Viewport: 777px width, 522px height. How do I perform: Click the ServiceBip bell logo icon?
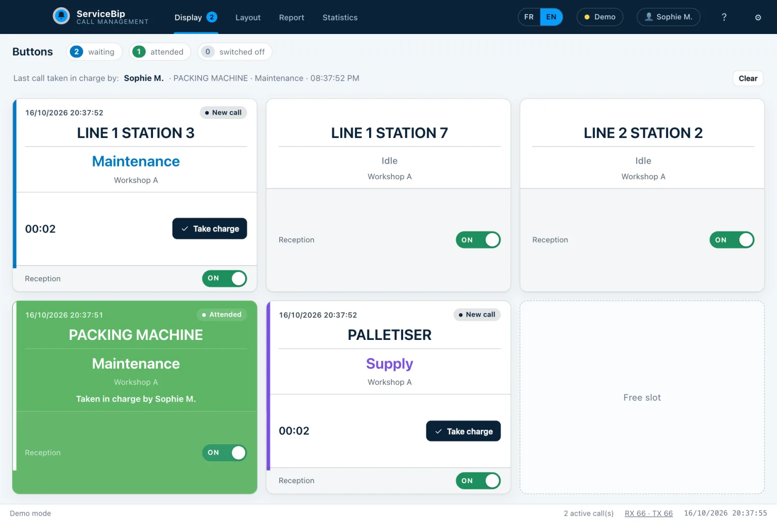tap(61, 16)
